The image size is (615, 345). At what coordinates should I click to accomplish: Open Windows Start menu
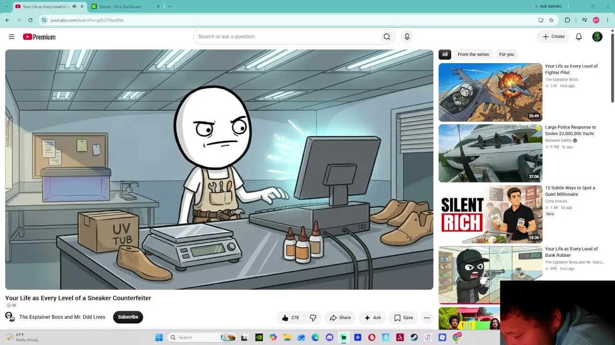tap(159, 337)
